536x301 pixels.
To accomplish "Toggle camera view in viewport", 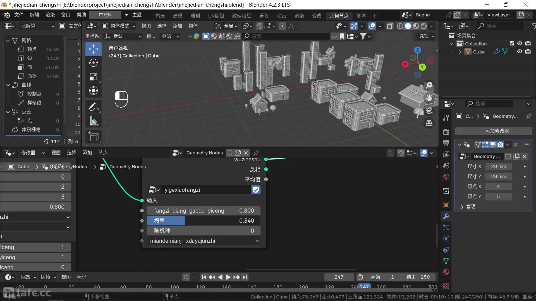I will [429, 111].
